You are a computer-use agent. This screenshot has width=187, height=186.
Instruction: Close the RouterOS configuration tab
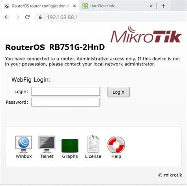click(75, 6)
